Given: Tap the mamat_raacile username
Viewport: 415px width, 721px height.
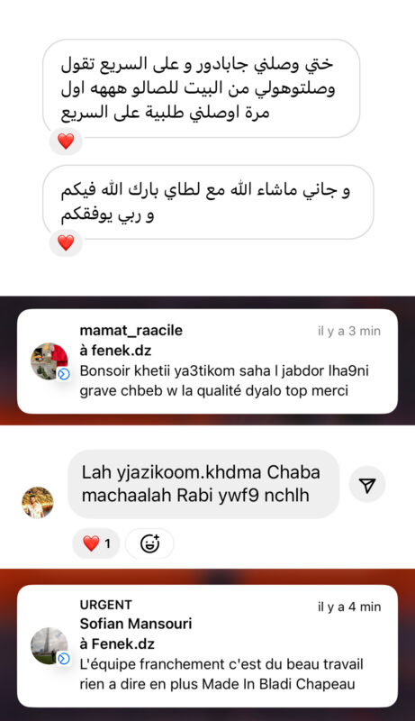Looking at the screenshot, I should 131,330.
